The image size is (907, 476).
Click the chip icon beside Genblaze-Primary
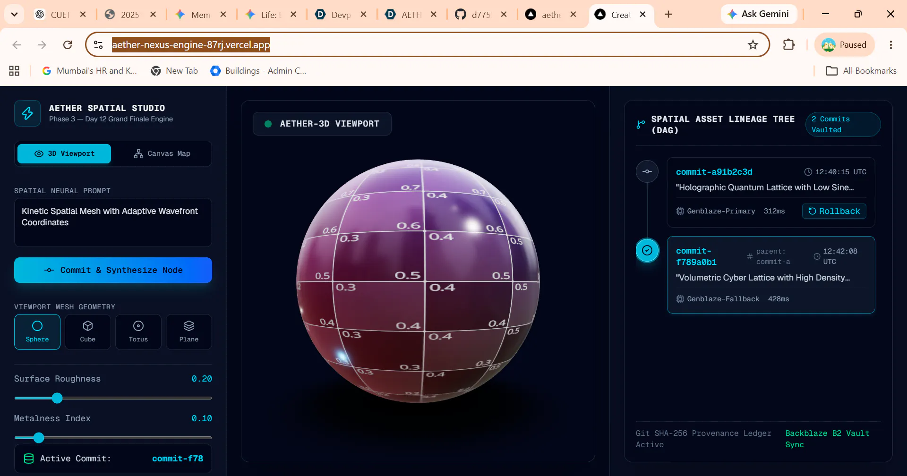pyautogui.click(x=680, y=211)
